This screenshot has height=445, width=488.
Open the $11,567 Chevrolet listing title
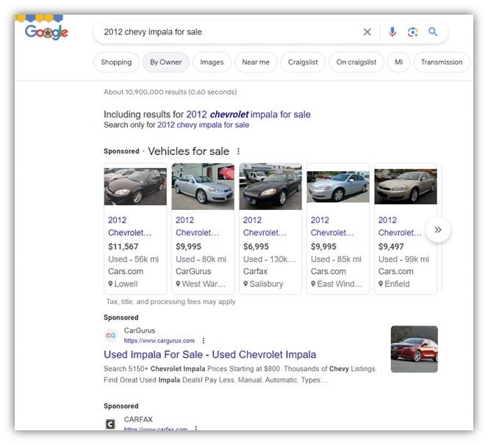[130, 226]
